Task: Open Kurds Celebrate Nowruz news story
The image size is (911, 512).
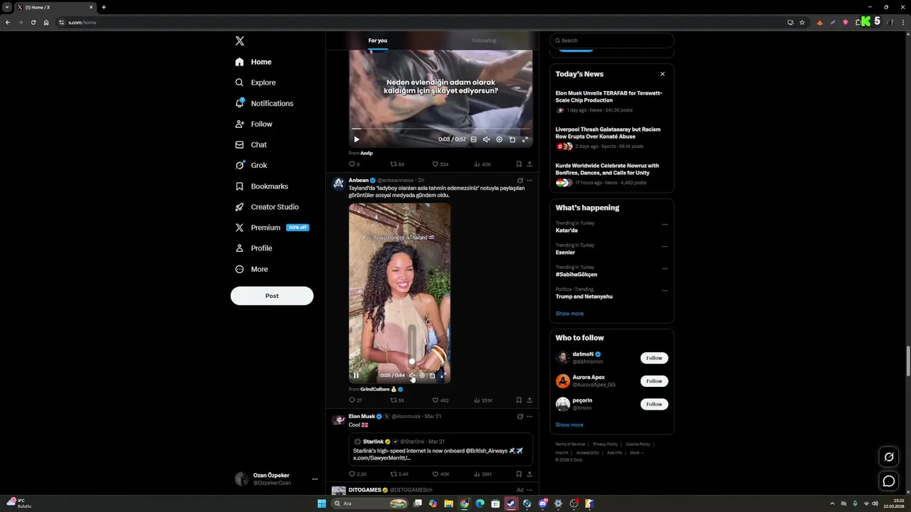Action: pyautogui.click(x=611, y=174)
